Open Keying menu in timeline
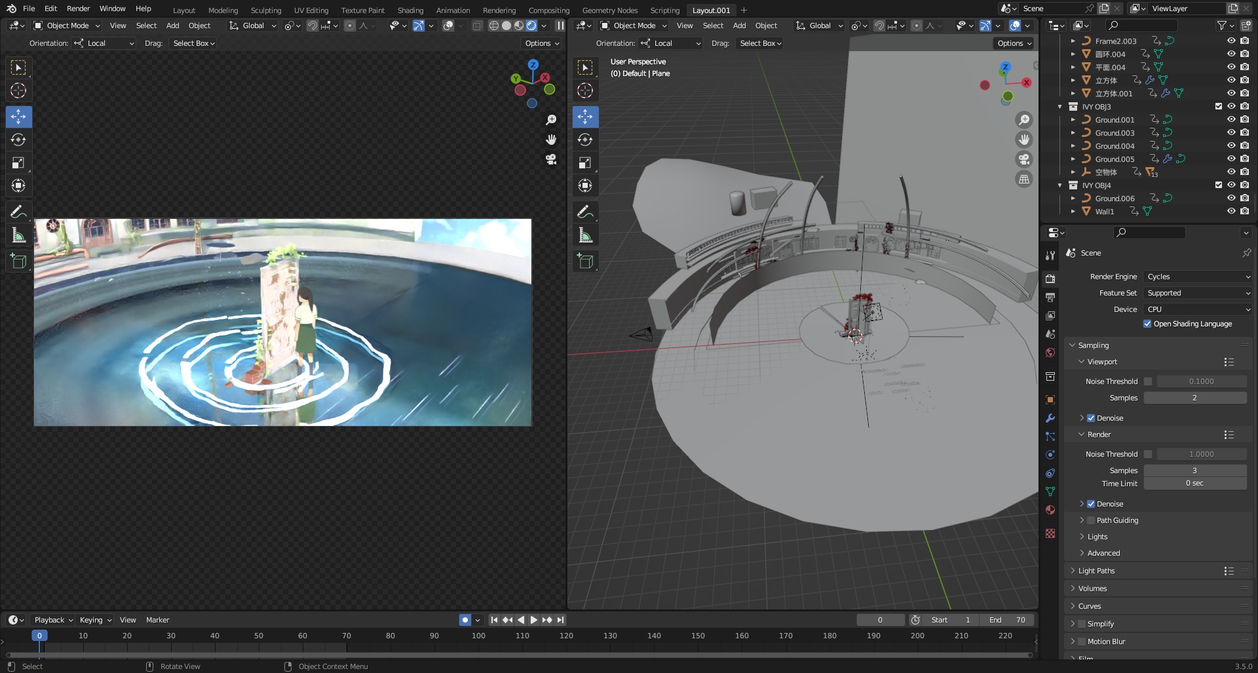Viewport: 1258px width, 673px height. coord(96,620)
